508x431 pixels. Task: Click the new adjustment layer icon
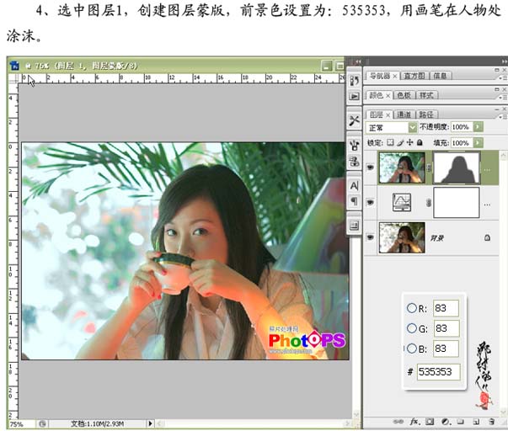pyautogui.click(x=444, y=420)
